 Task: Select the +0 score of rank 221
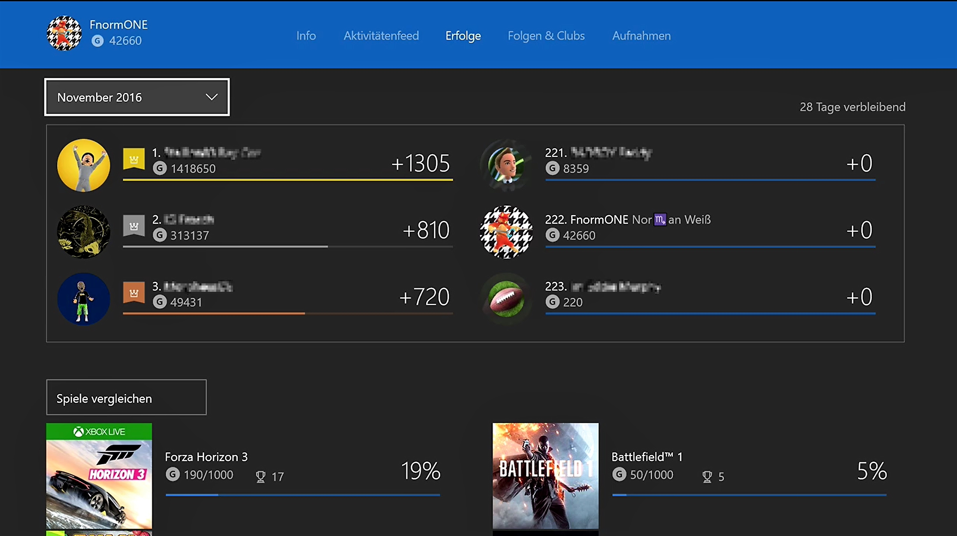[x=859, y=163]
